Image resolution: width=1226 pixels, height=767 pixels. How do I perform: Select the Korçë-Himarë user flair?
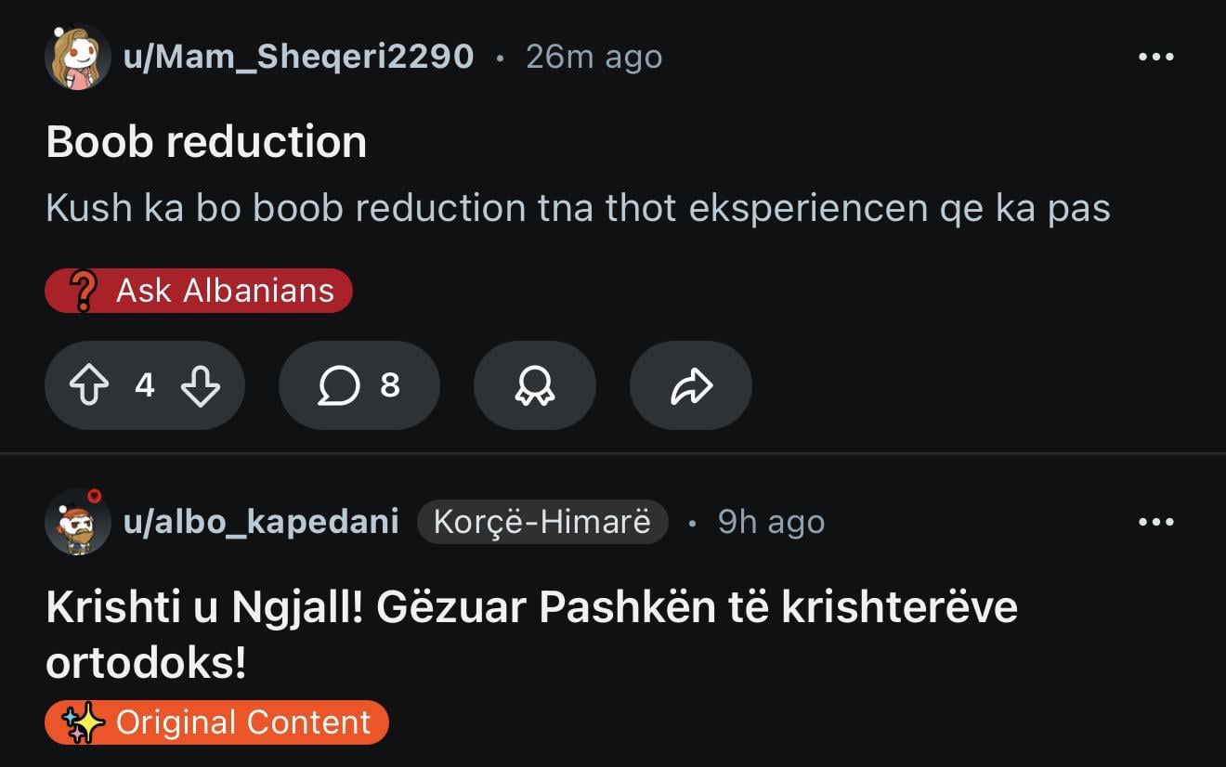(542, 522)
